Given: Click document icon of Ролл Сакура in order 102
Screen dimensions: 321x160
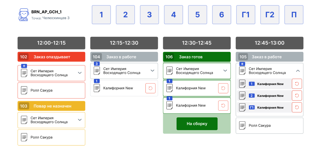Looking at the screenshot, I should tap(24, 90).
